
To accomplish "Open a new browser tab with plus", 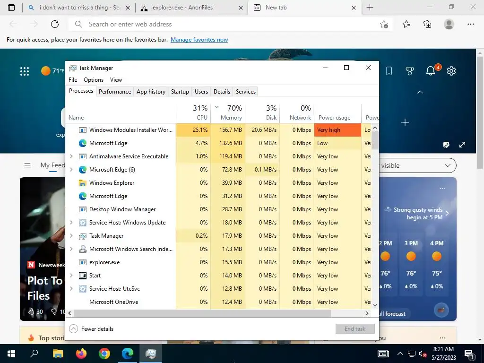I will pyautogui.click(x=370, y=8).
